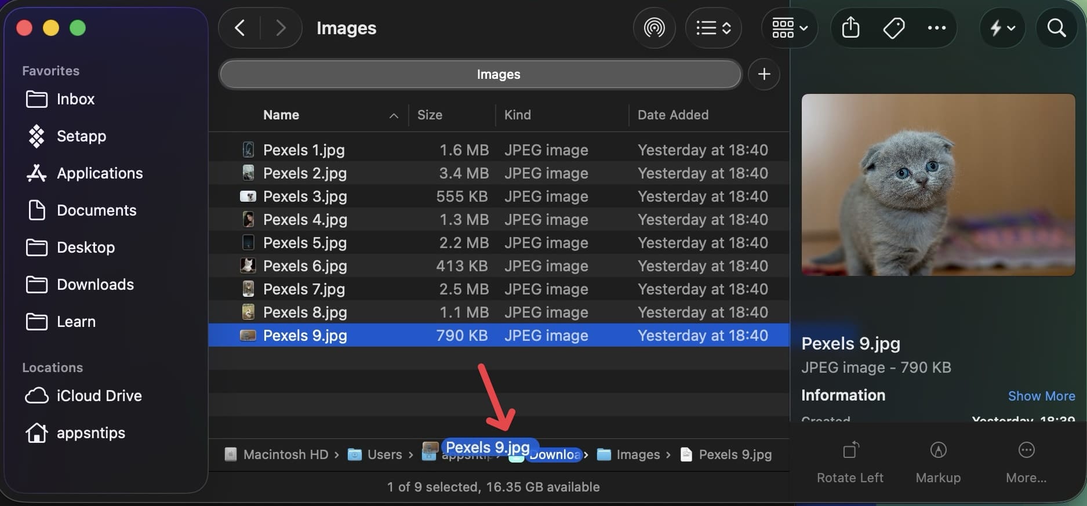Open the ellipsis action menu in the toolbar
This screenshot has height=506, width=1087.
pos(936,28)
